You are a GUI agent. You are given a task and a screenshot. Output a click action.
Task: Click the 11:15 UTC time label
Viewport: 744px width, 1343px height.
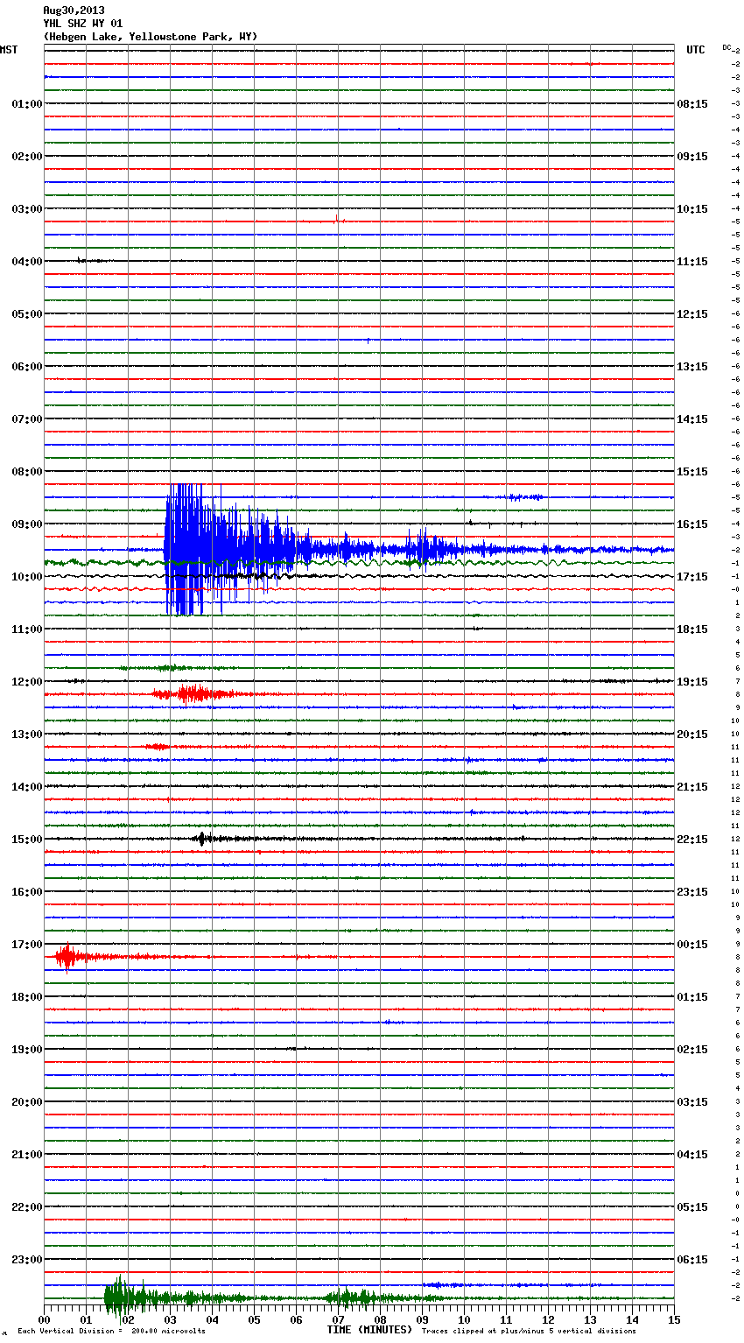(x=692, y=262)
